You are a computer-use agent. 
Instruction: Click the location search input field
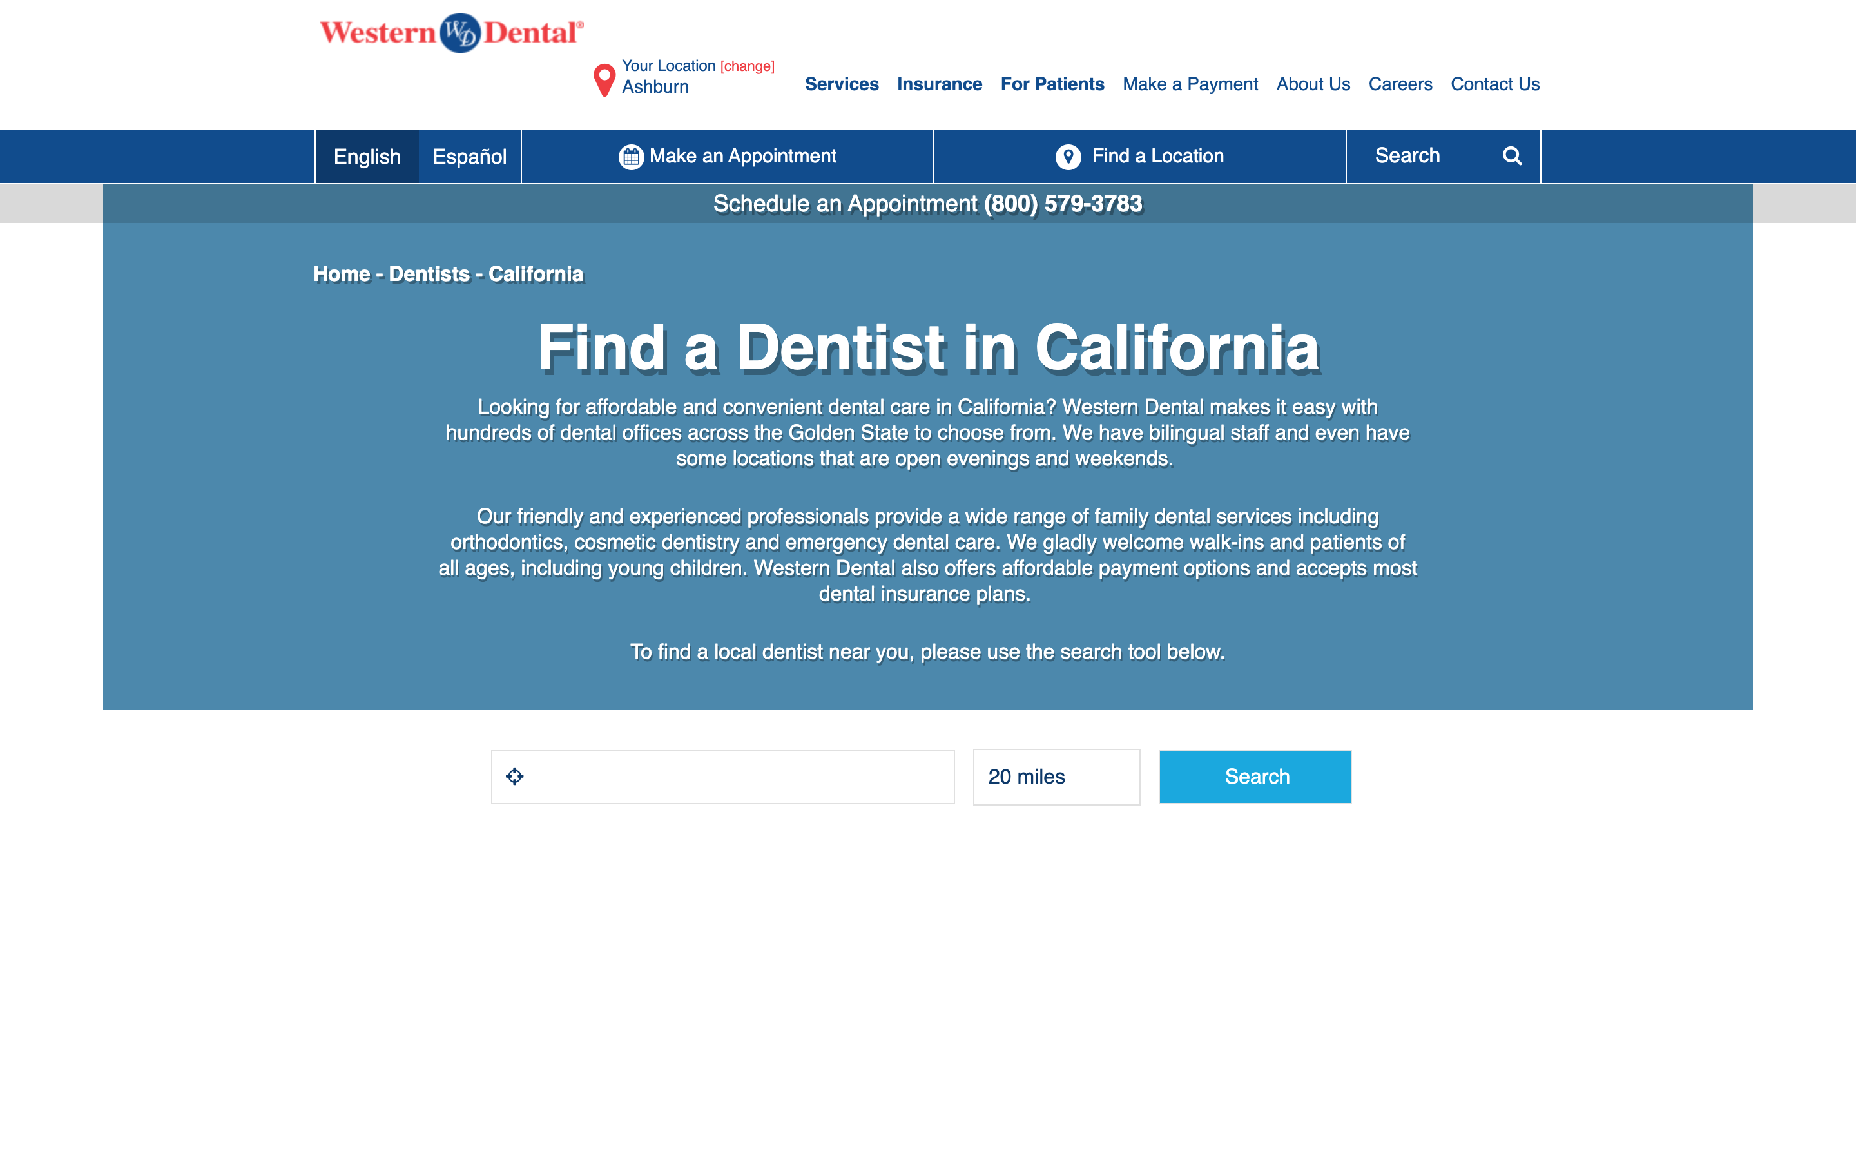point(722,777)
